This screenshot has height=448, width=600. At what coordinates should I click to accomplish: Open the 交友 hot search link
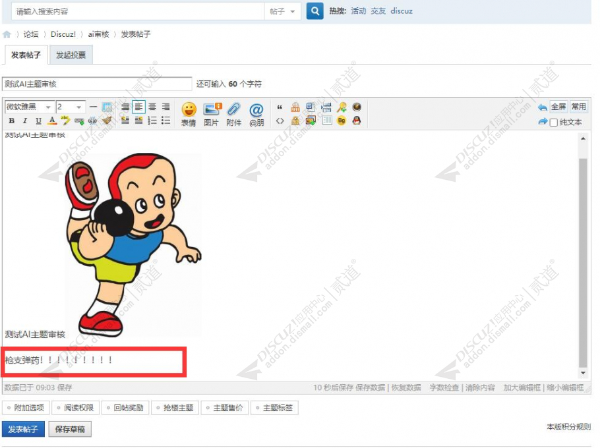(378, 11)
